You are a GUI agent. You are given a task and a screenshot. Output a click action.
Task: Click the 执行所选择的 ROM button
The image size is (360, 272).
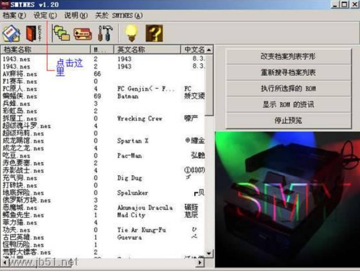(x=288, y=89)
